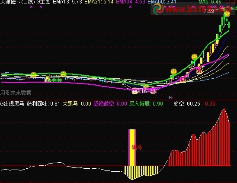237x183 pixels.
Task: Click the 用到未来数据 warning text
Action: [16, 93]
